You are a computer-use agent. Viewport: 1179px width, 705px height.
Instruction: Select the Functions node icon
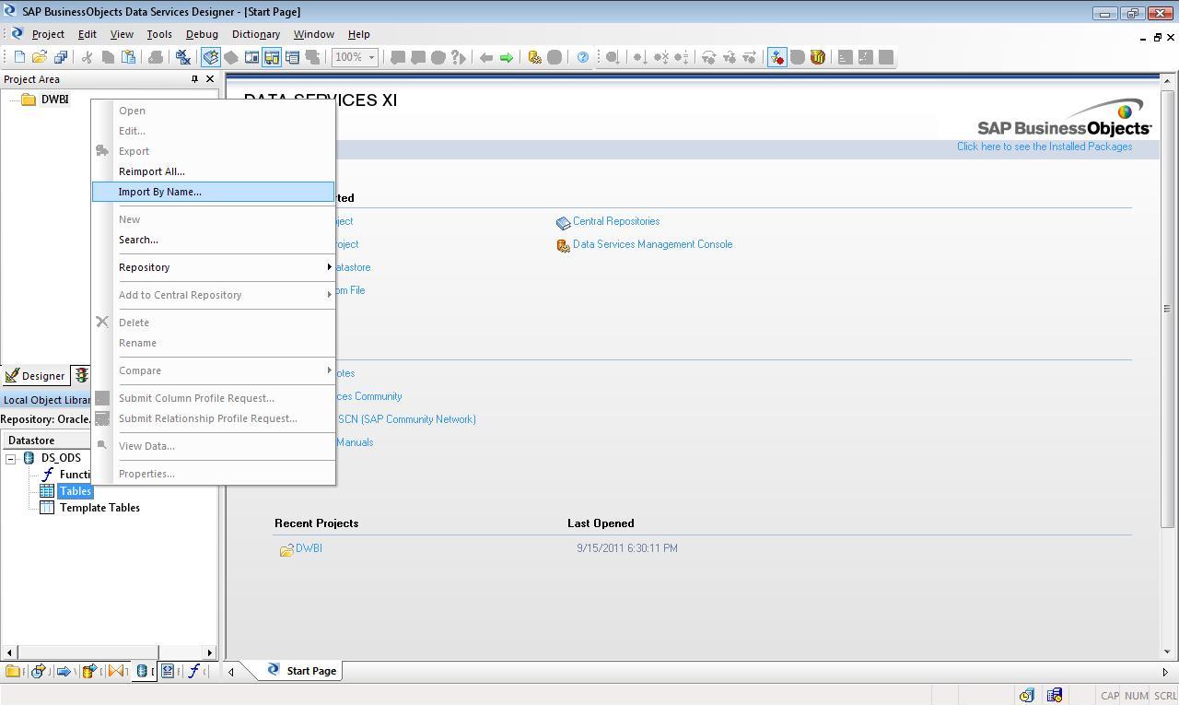click(x=47, y=475)
